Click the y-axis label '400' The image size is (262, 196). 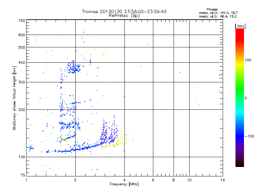[22, 63]
